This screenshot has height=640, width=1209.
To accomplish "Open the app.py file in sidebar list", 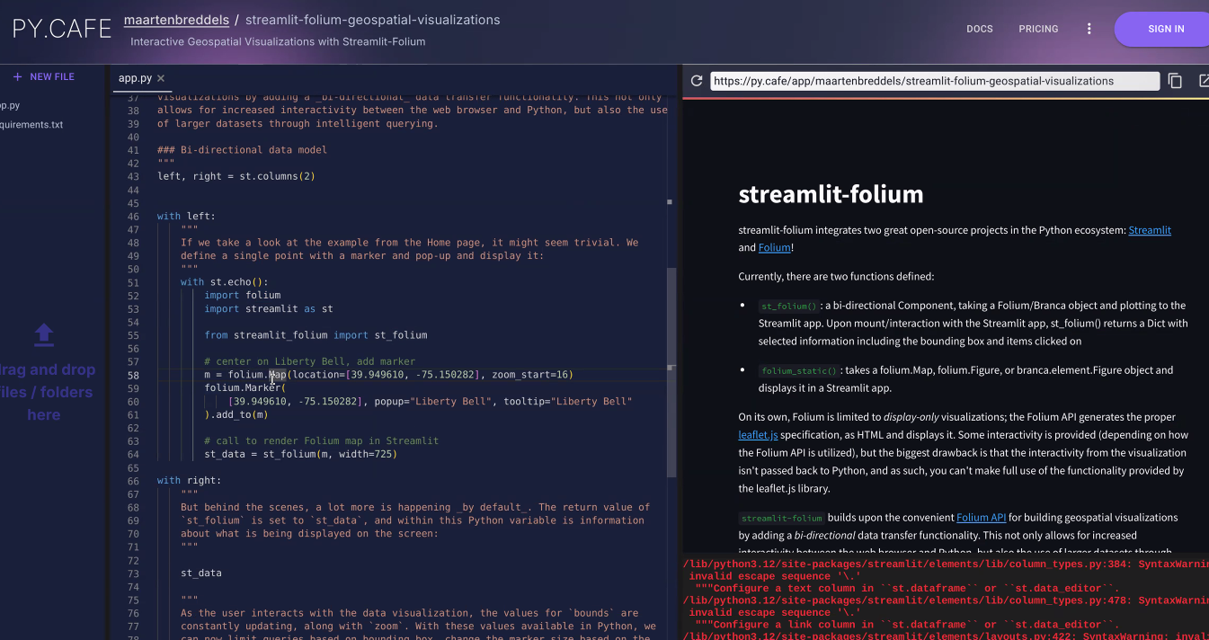I will point(10,105).
